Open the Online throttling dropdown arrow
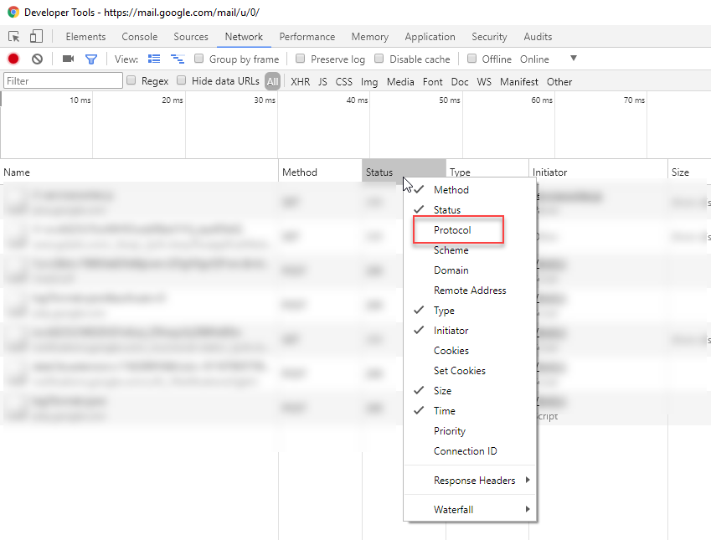This screenshot has height=540, width=711. click(x=574, y=59)
